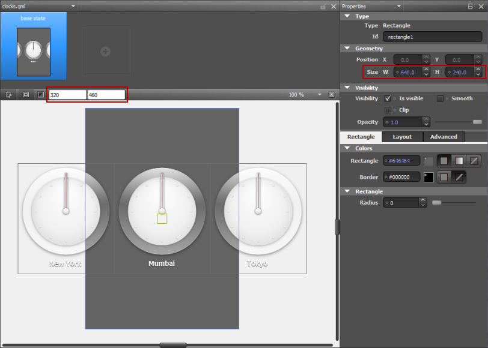488x348 pixels.
Task: Click the yellow square item in Mumbai clock
Action: [162, 219]
